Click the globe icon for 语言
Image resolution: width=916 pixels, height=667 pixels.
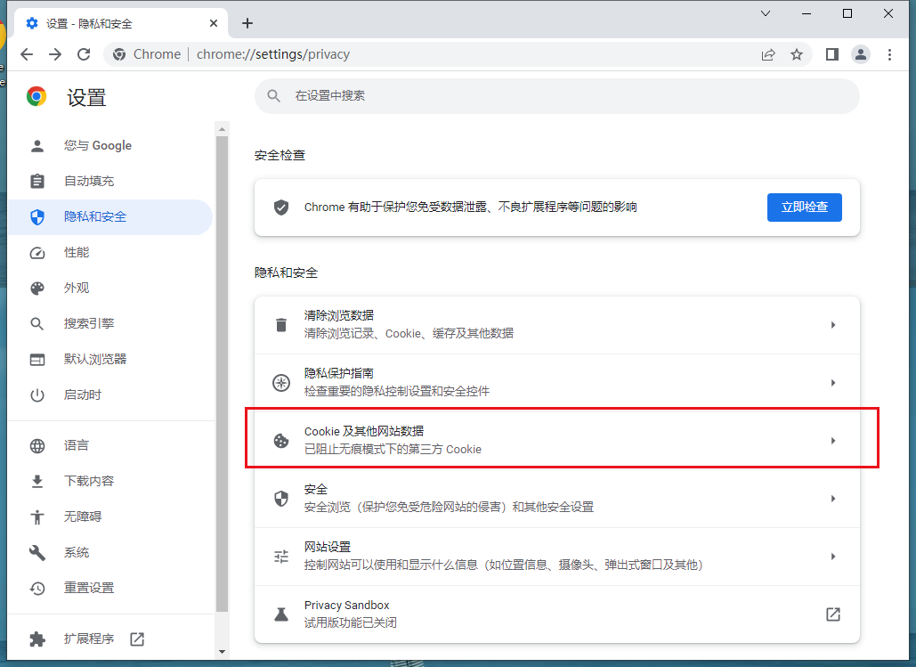coord(37,446)
